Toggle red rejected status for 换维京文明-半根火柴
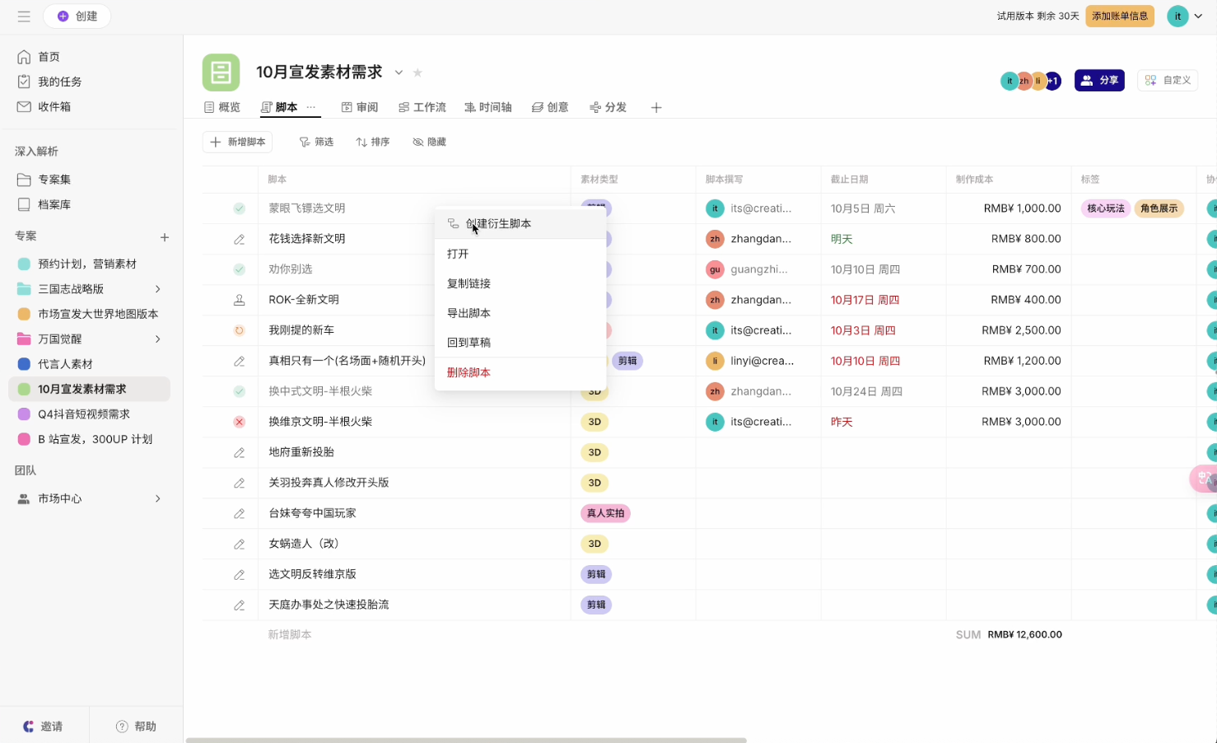 (x=239, y=422)
